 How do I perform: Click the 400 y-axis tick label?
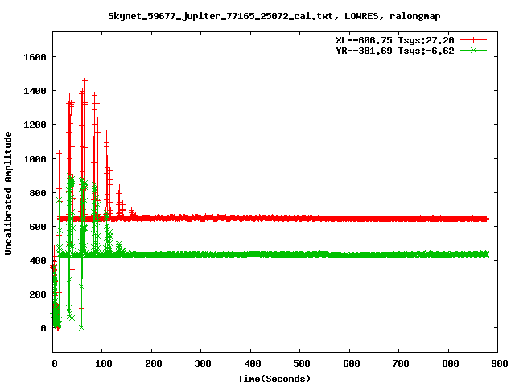click(x=38, y=261)
